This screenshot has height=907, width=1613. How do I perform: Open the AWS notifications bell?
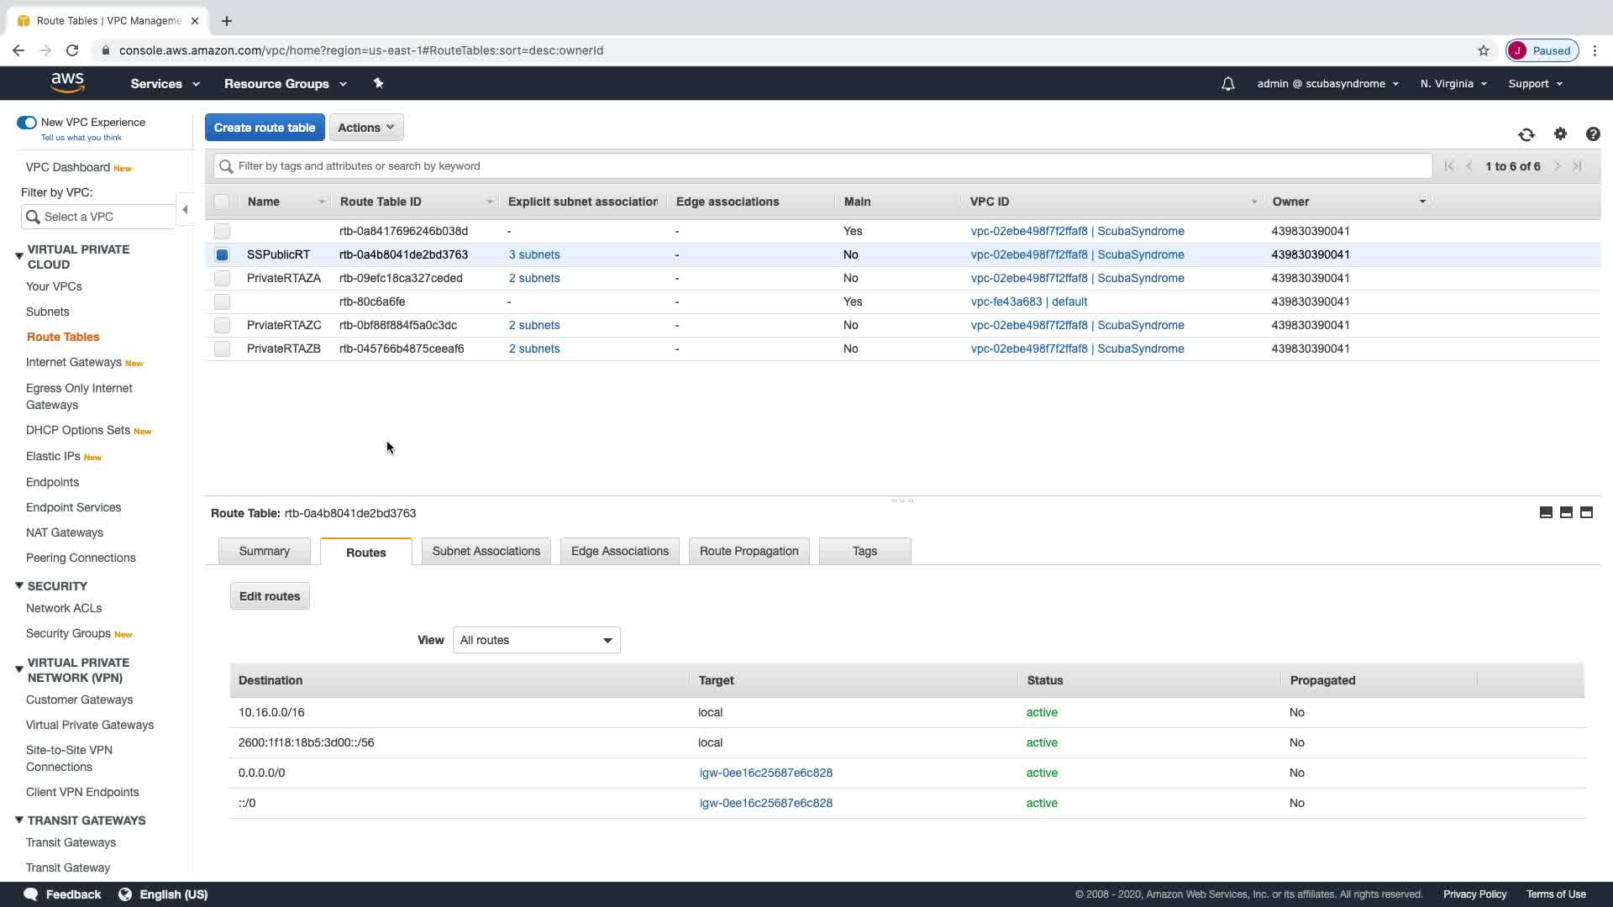(x=1227, y=84)
